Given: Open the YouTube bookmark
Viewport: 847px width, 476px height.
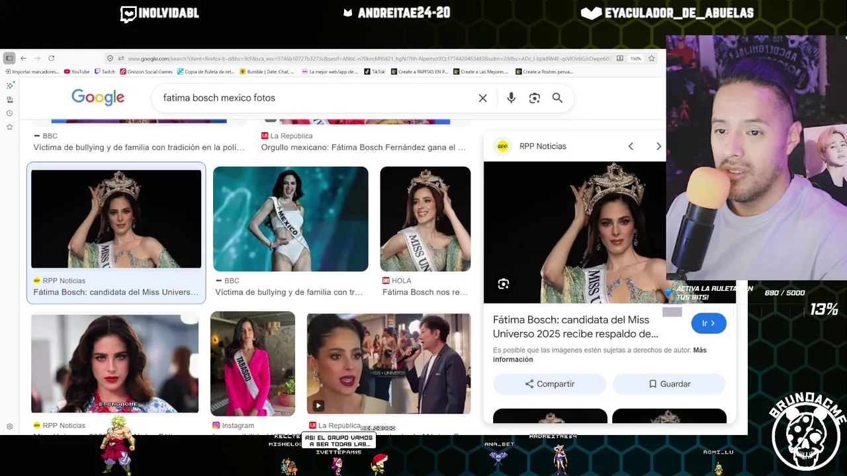Looking at the screenshot, I should click(77, 71).
